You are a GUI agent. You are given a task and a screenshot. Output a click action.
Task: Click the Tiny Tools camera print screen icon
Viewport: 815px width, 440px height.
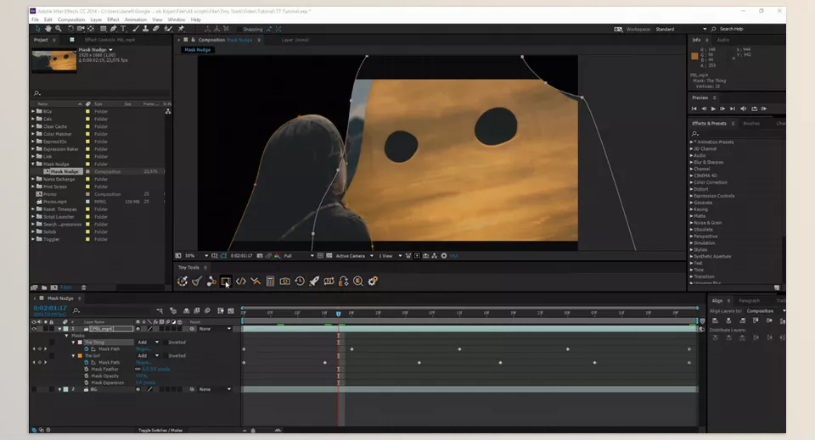(285, 281)
